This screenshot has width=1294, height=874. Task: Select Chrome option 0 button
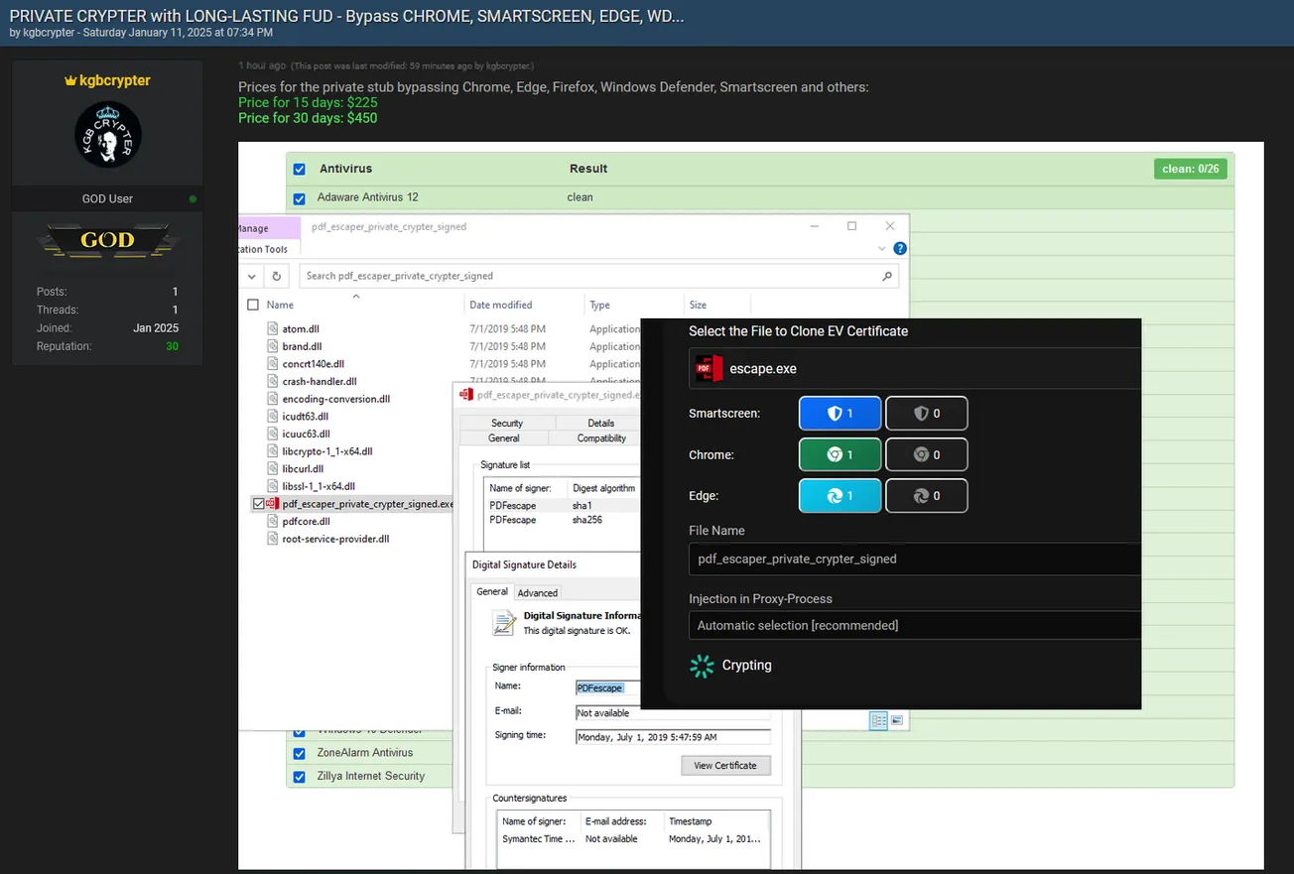926,454
